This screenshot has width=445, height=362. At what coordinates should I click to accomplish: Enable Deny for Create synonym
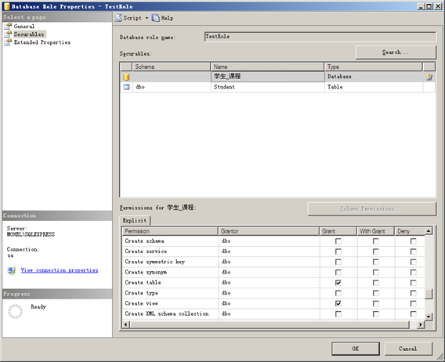[413, 272]
